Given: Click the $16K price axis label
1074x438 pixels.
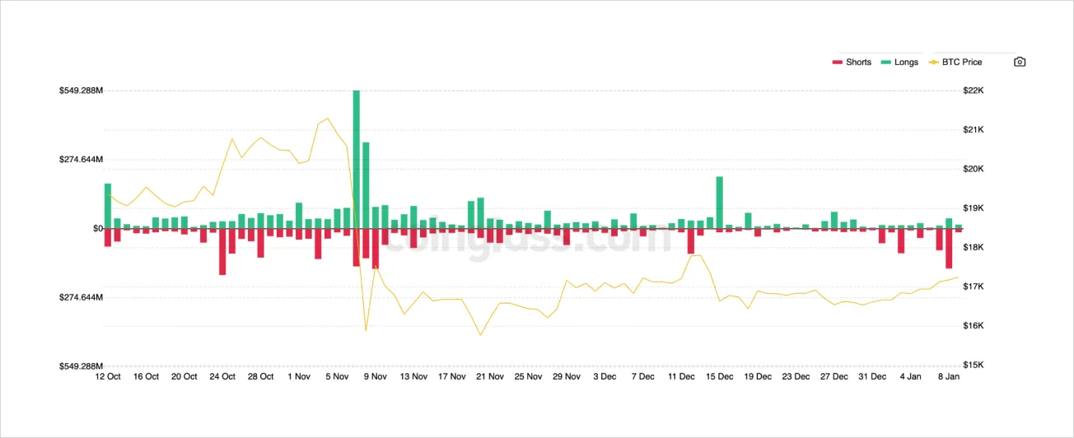Looking at the screenshot, I should 973,326.
